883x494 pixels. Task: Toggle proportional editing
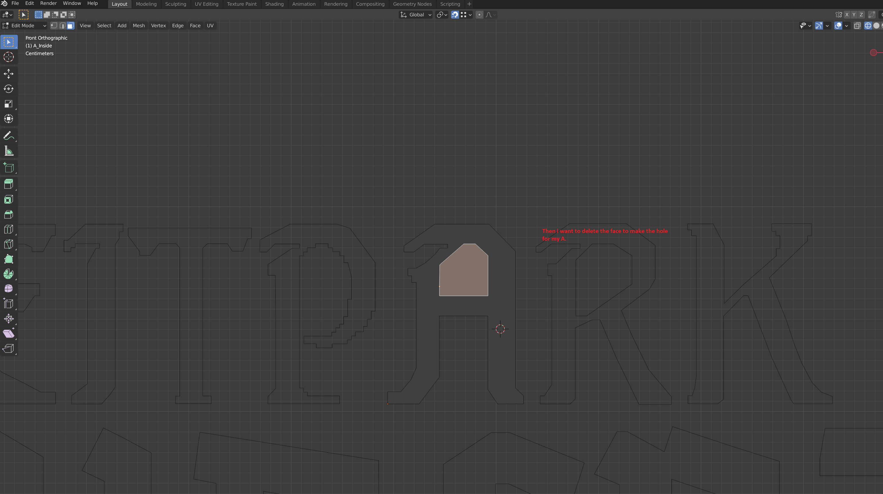[x=479, y=15]
